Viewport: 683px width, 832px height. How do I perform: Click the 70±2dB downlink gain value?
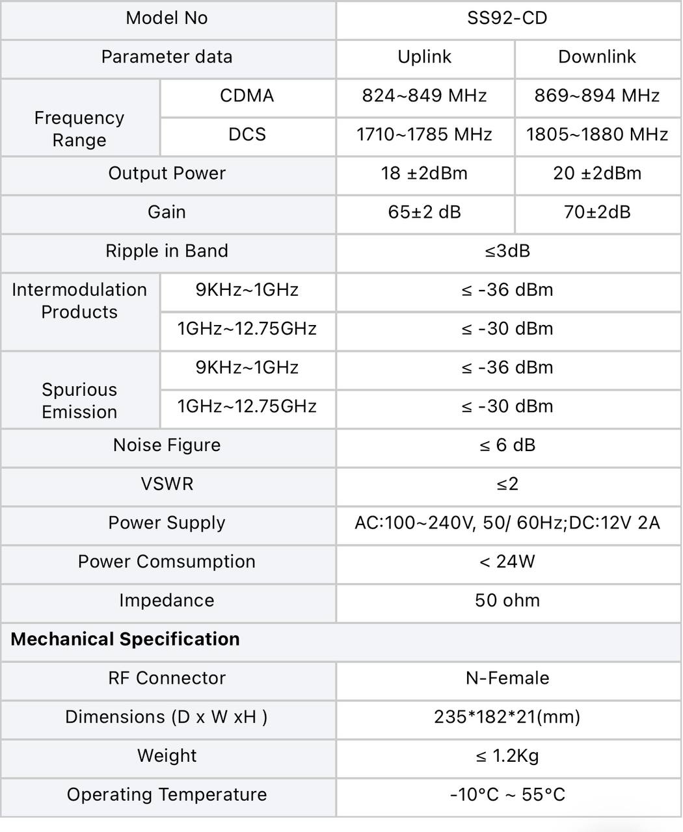597,213
